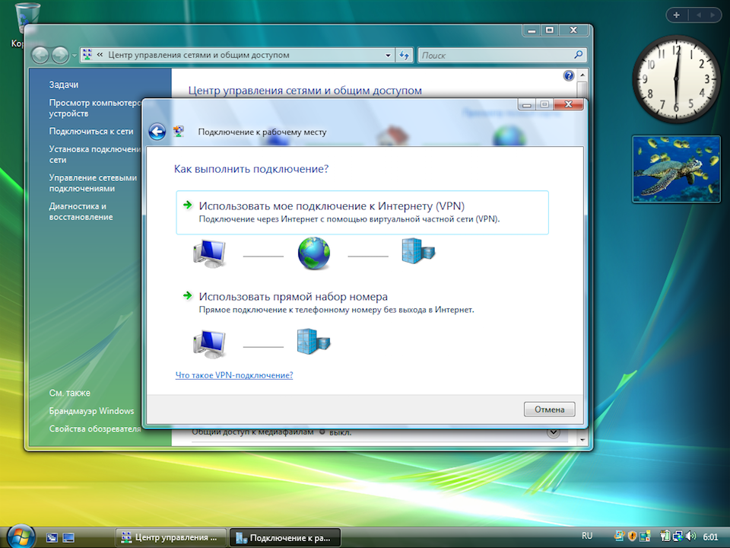
Task: Click the computer icon in the direct dial diagram
Action: (x=210, y=344)
